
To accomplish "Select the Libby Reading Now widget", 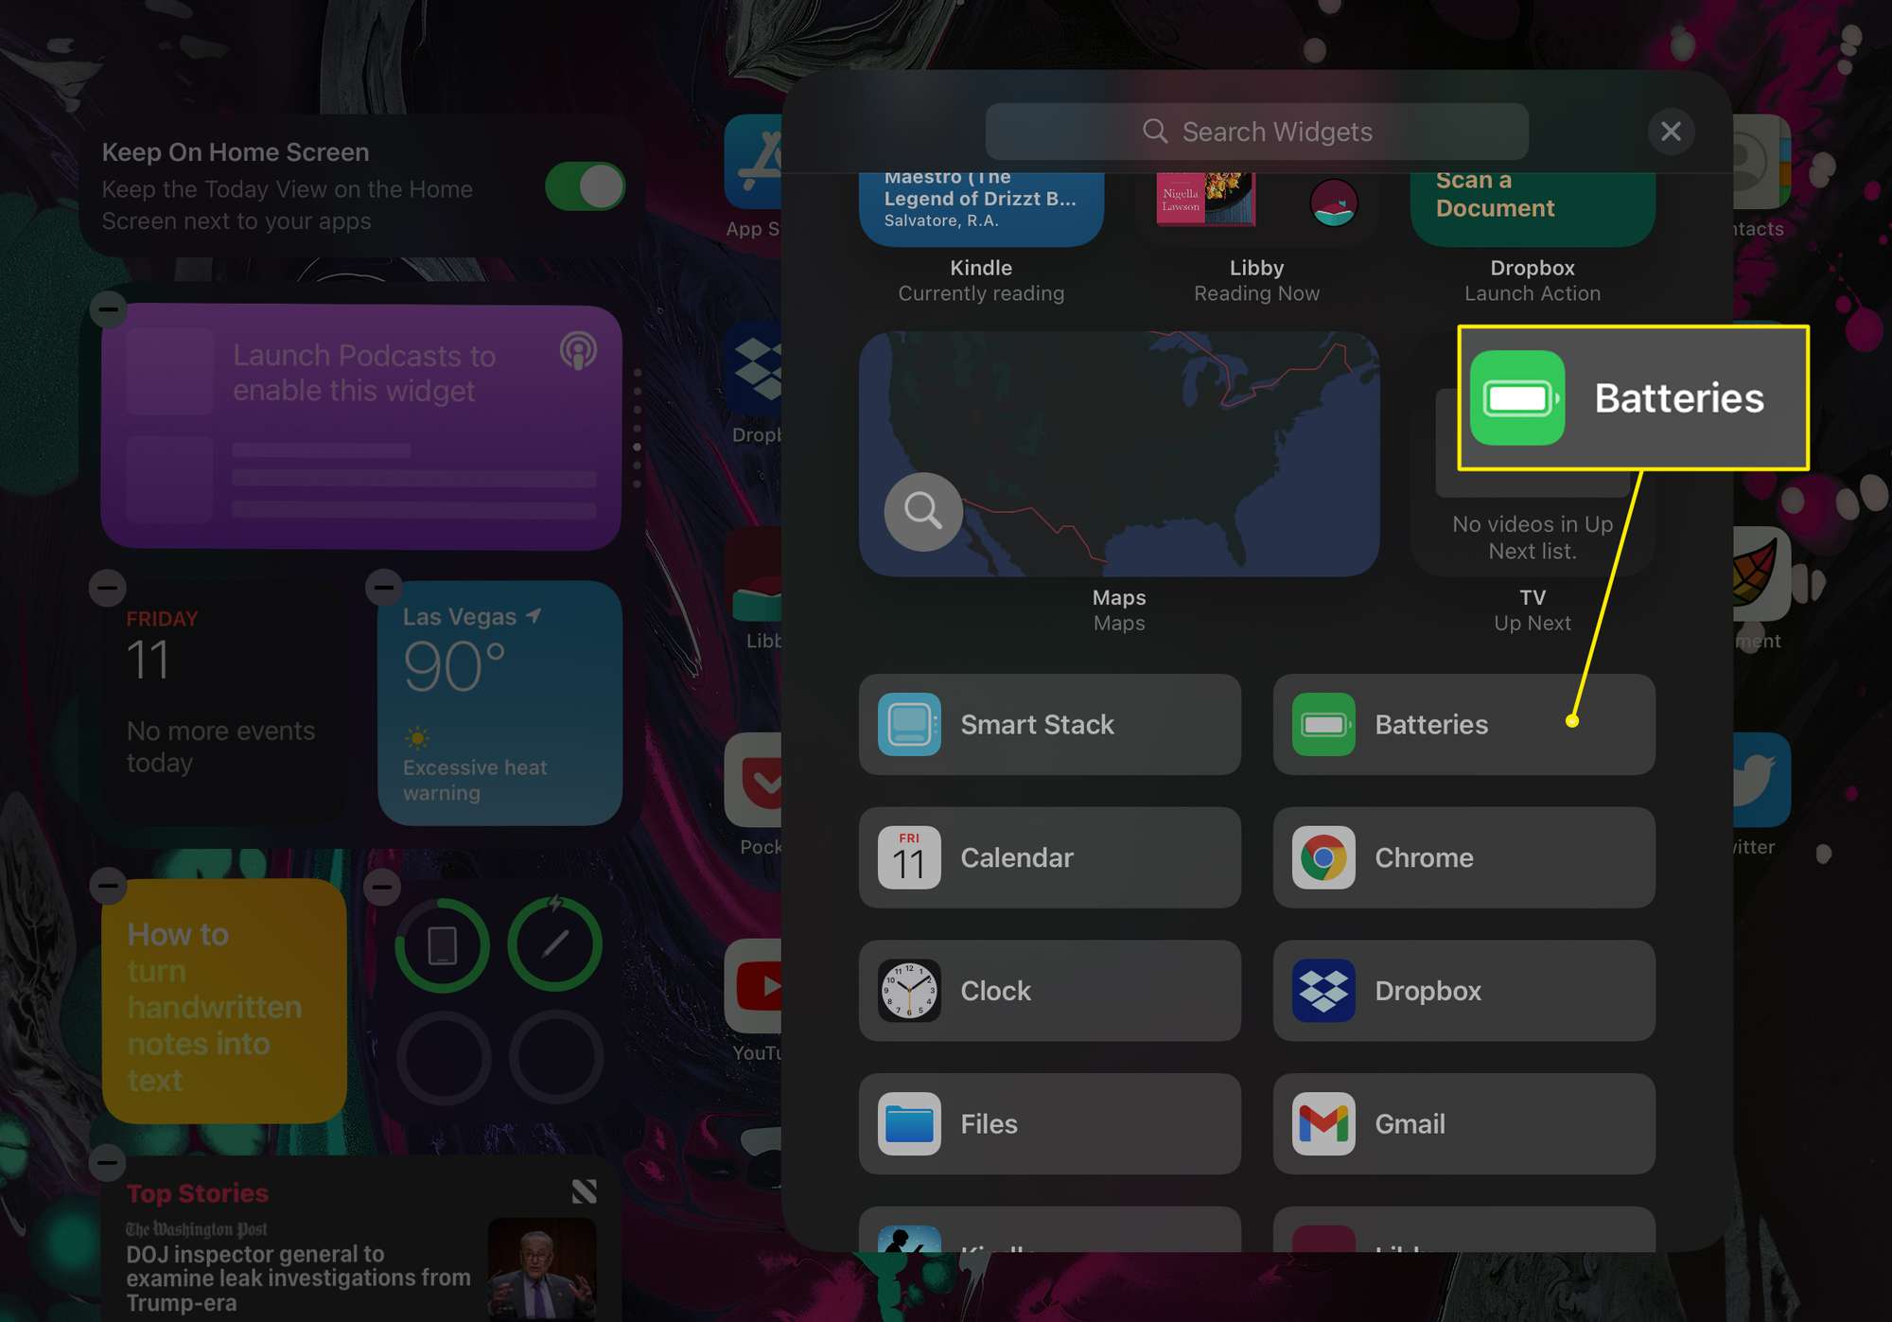I will [x=1256, y=209].
